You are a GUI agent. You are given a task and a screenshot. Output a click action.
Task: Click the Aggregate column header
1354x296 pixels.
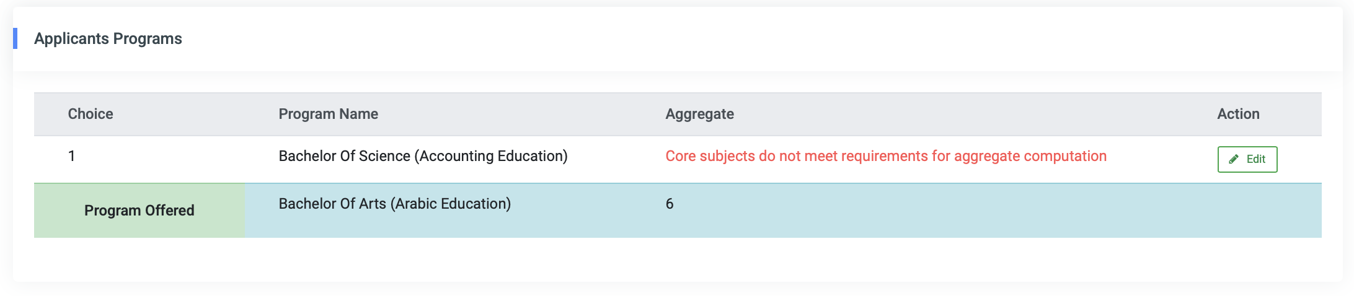tap(699, 114)
